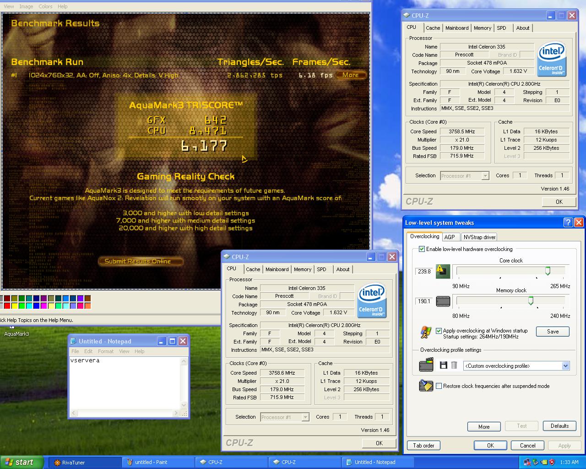This screenshot has width=586, height=469.
Task: Click Submit Results Online in AquaMark
Action: tap(141, 262)
